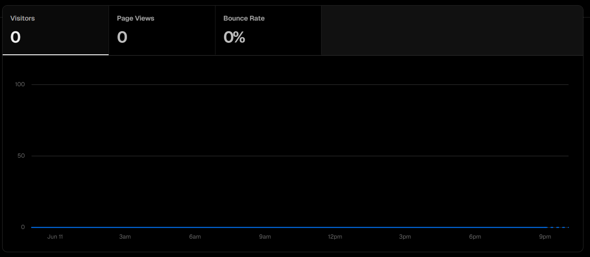Viewport: 590px width, 257px height.
Task: Select the Visitors metric tab
Action: coord(56,30)
